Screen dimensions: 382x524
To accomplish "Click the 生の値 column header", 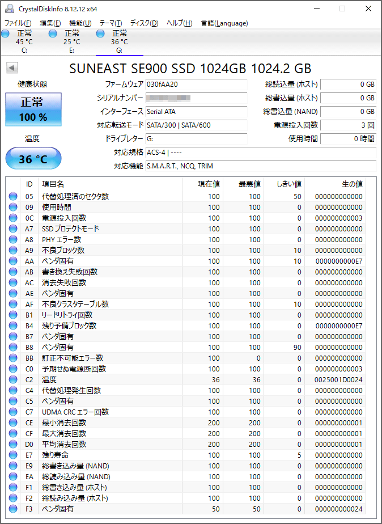I will pos(336,184).
